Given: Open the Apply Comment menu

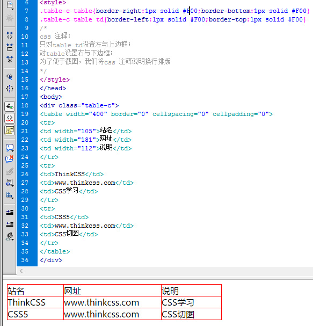Looking at the screenshot, I should coord(10,148).
